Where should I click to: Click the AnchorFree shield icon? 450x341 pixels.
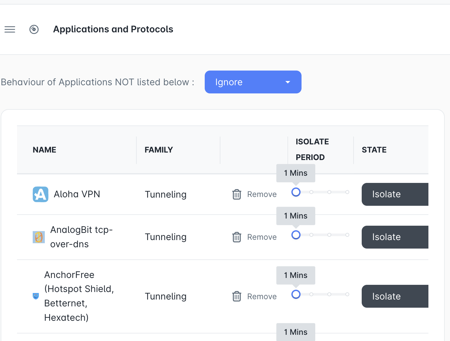coord(36,296)
